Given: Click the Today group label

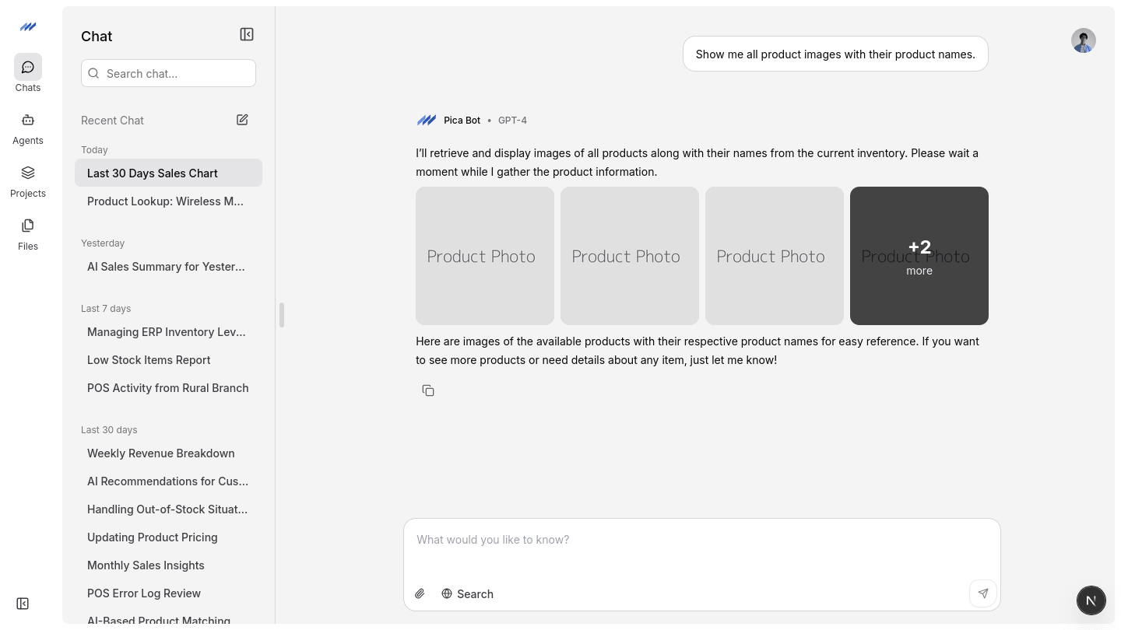Looking at the screenshot, I should click(x=94, y=149).
